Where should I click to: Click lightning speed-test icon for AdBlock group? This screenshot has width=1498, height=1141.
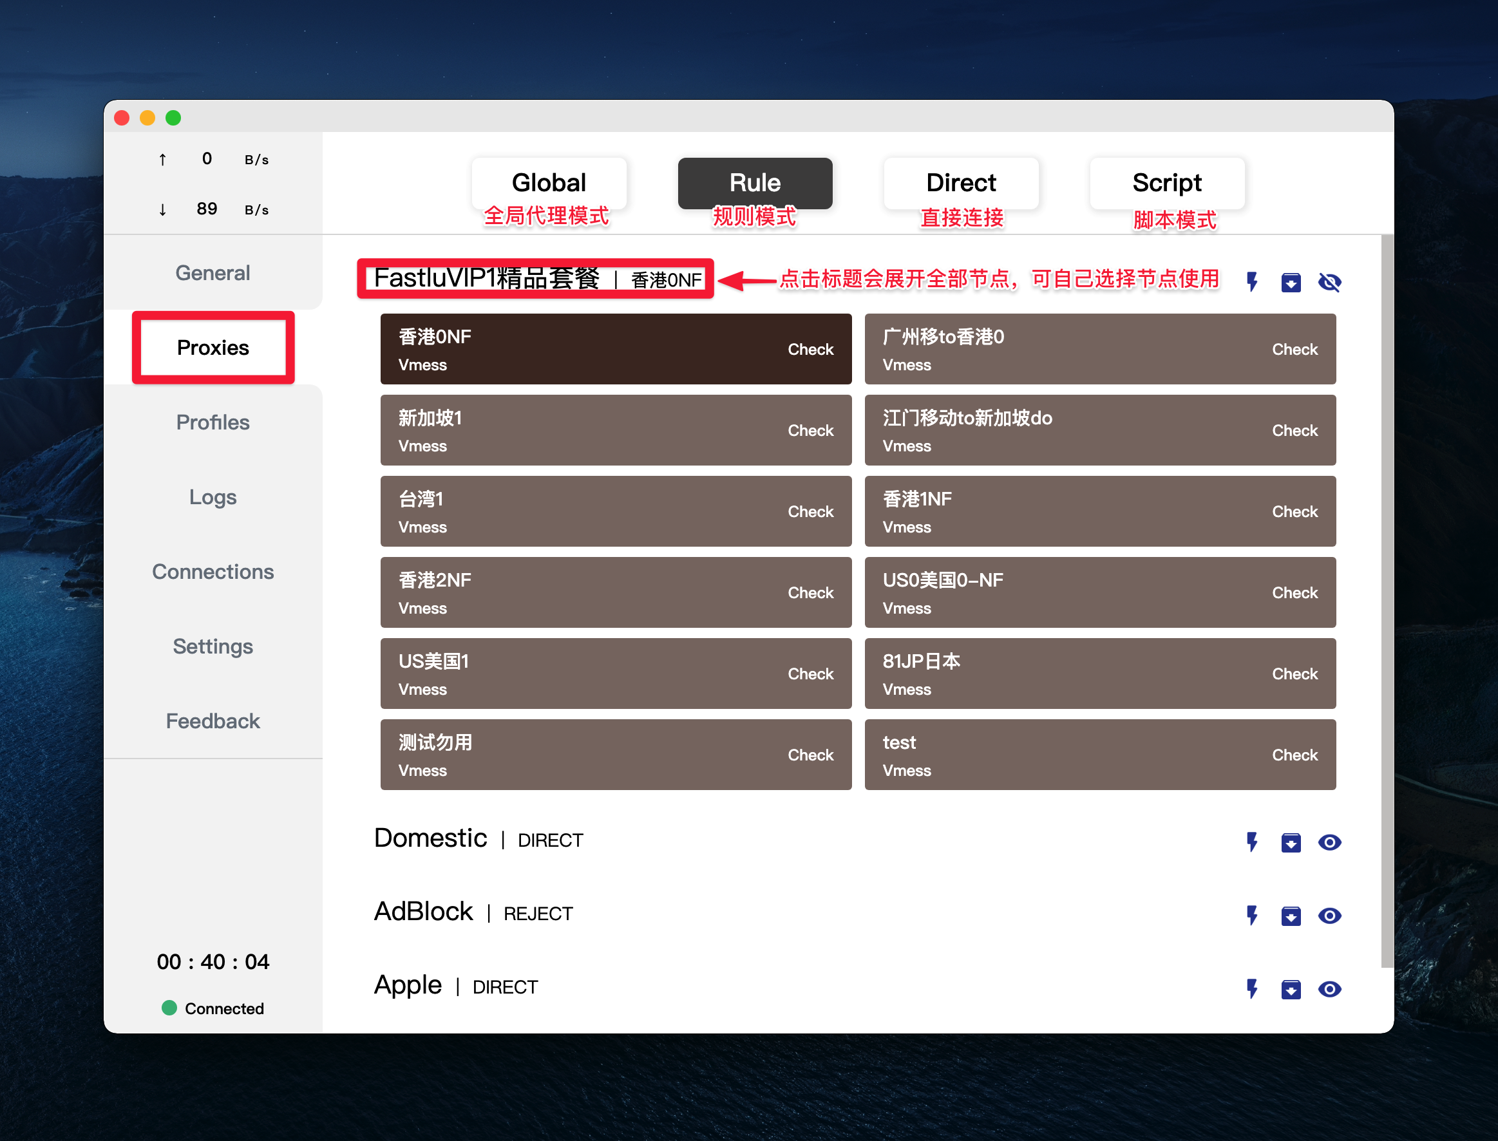coord(1251,916)
